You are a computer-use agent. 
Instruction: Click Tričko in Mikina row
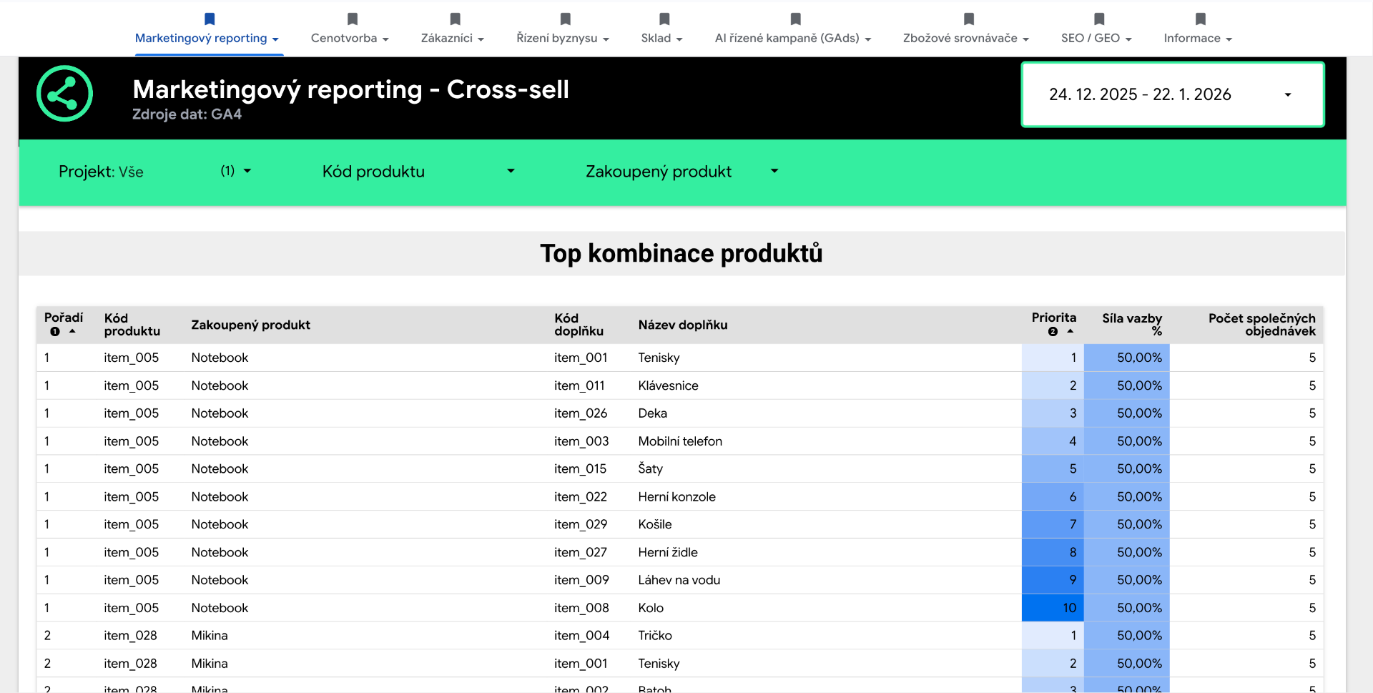(654, 636)
